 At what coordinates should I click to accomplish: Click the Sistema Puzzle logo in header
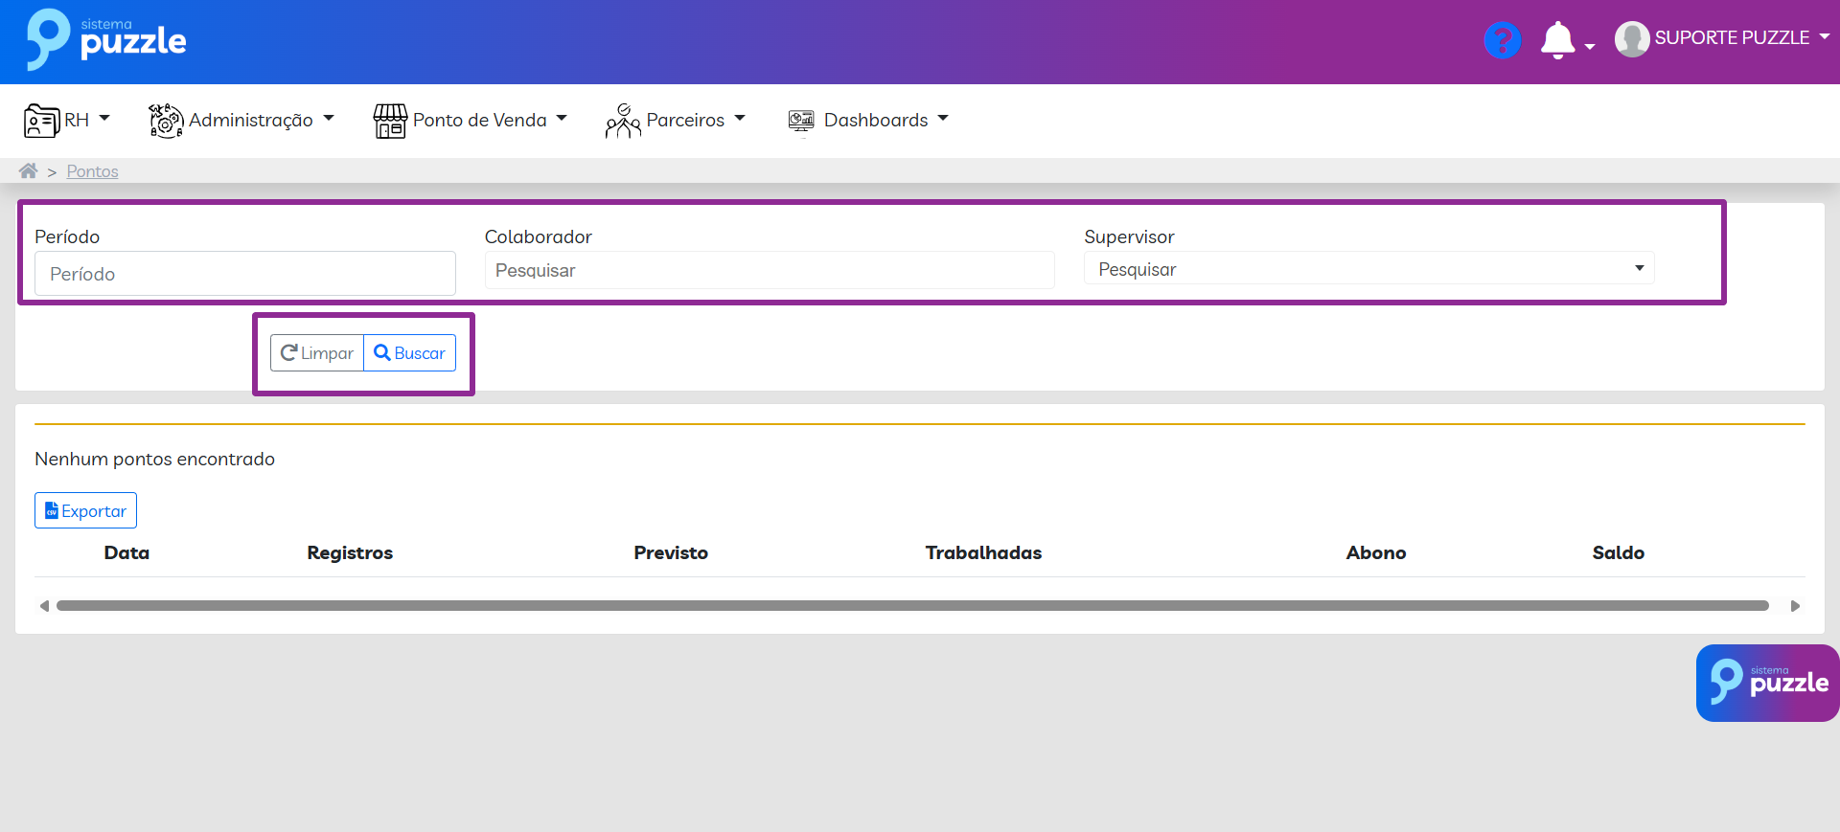click(105, 40)
